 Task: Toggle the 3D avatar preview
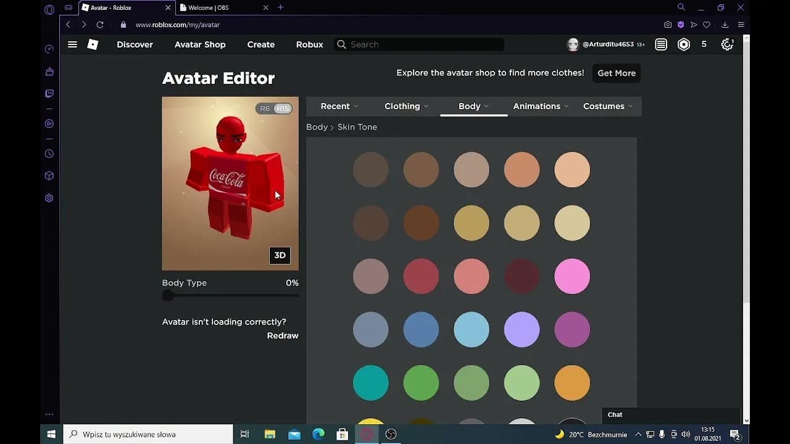point(280,255)
